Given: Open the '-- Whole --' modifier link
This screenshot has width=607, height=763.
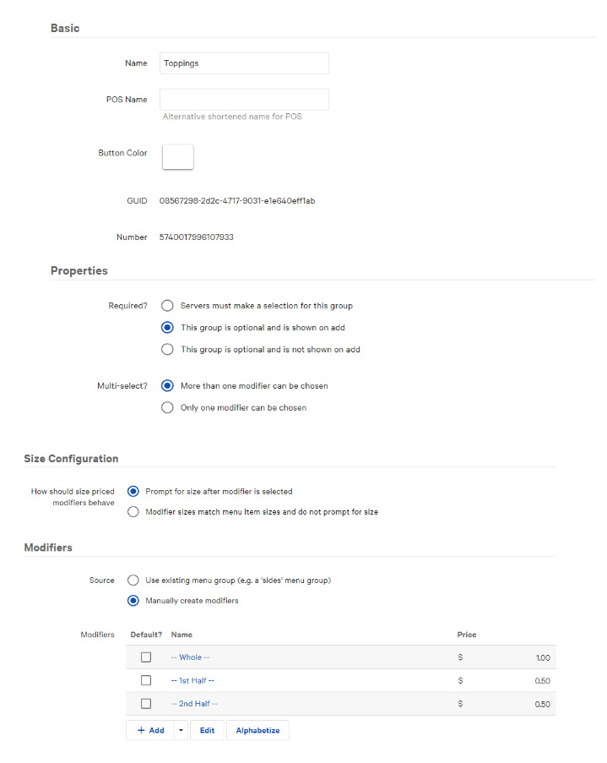Looking at the screenshot, I should 190,657.
